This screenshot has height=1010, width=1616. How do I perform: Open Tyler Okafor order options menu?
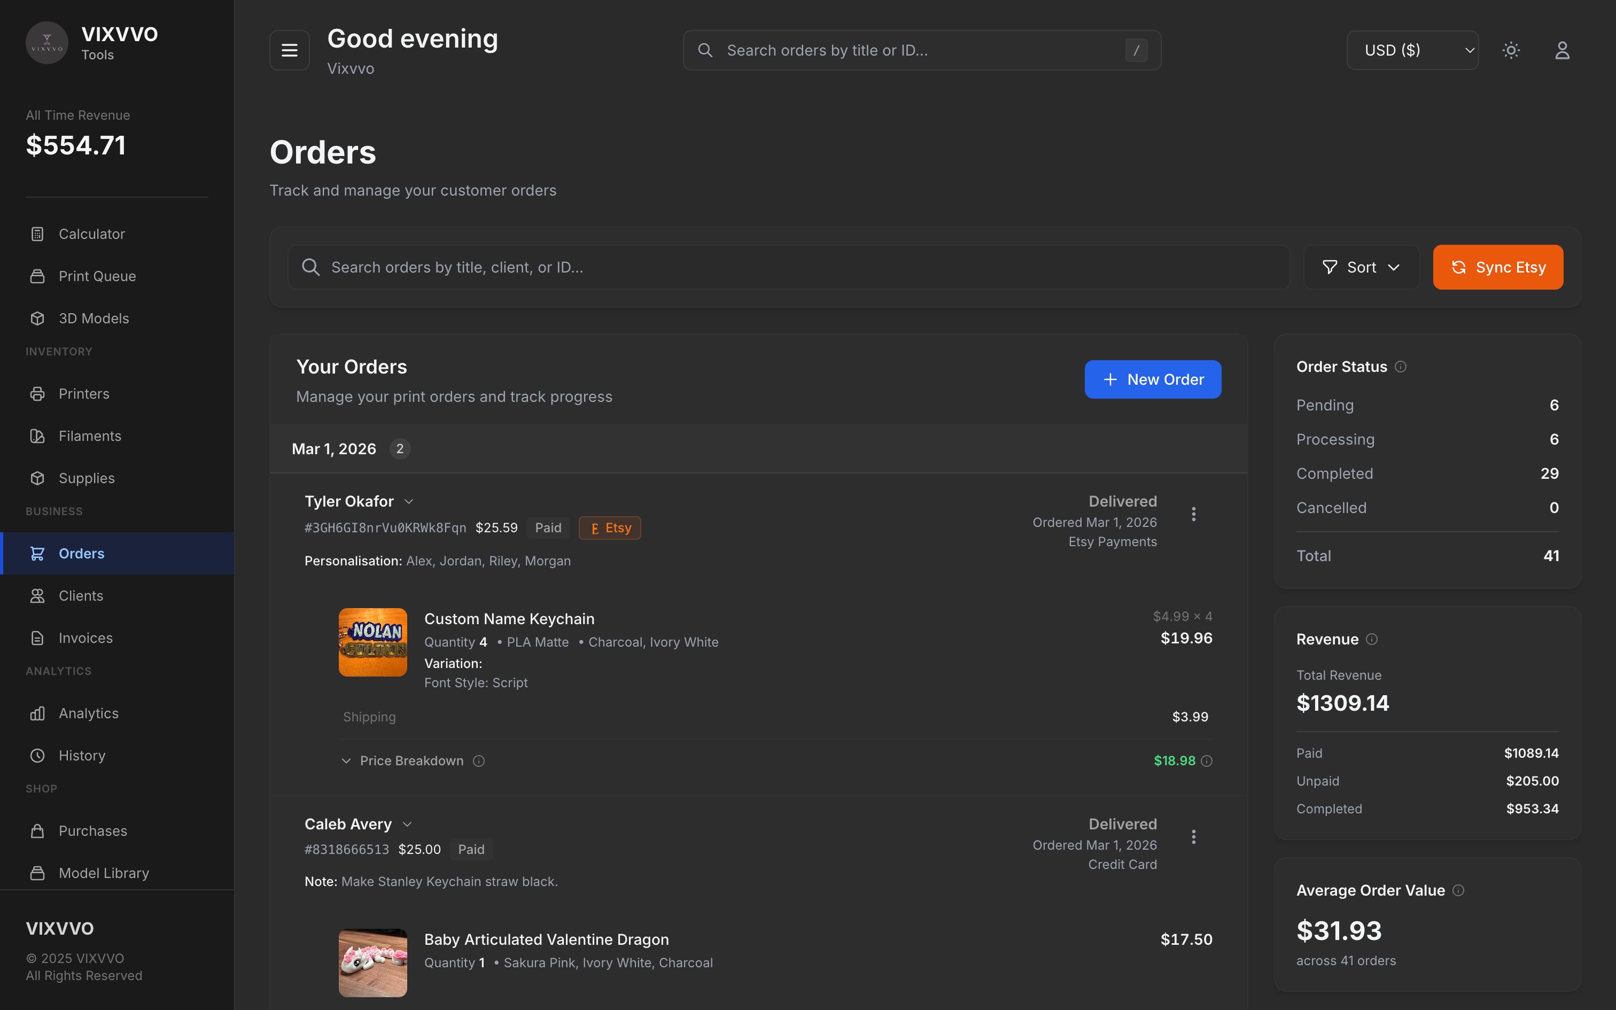(1193, 514)
